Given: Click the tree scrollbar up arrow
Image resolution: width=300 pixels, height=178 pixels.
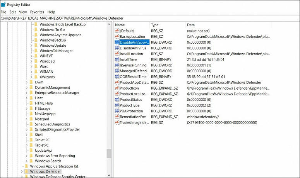Looking at the screenshot, I should (x=109, y=24).
